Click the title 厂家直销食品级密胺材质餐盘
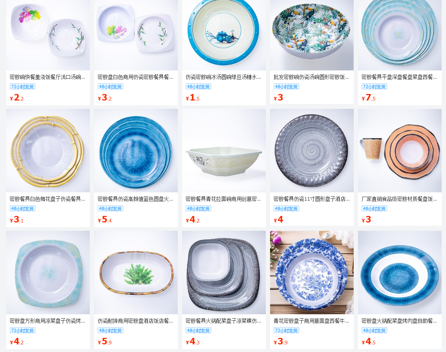The image size is (446, 352). [399, 199]
